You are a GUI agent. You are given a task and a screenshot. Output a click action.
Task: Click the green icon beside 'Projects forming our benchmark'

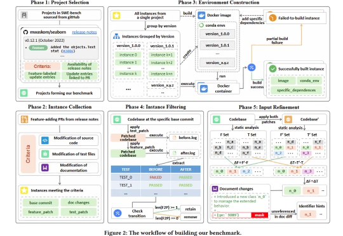coord(24,93)
